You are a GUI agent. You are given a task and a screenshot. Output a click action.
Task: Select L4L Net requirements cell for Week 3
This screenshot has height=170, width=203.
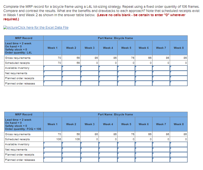point(90,73)
